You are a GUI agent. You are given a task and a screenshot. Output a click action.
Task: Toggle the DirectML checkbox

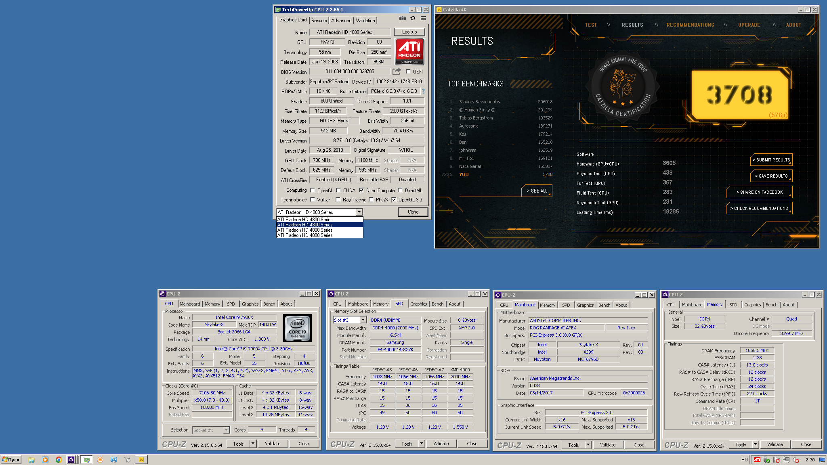click(400, 191)
